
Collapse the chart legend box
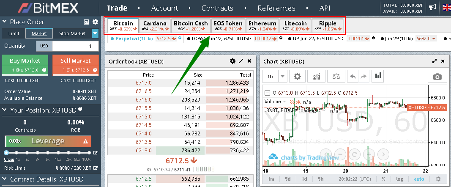(267, 93)
